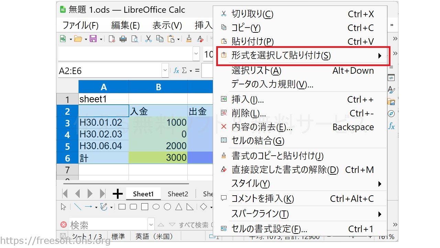Add a new sheet with plus button

tap(118, 194)
